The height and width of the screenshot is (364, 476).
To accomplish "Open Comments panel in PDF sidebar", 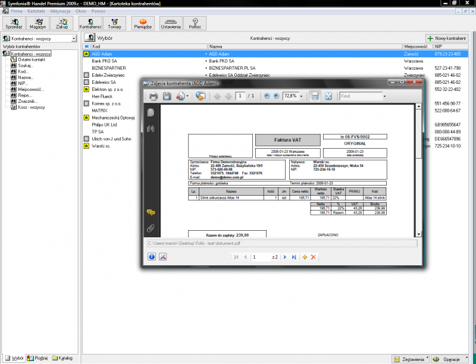I will click(x=151, y=212).
